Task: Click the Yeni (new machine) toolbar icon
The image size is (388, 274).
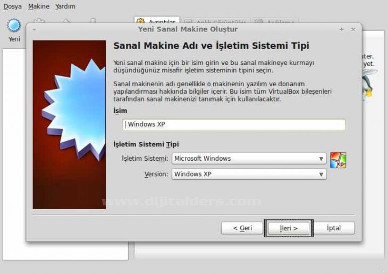Action: click(14, 25)
